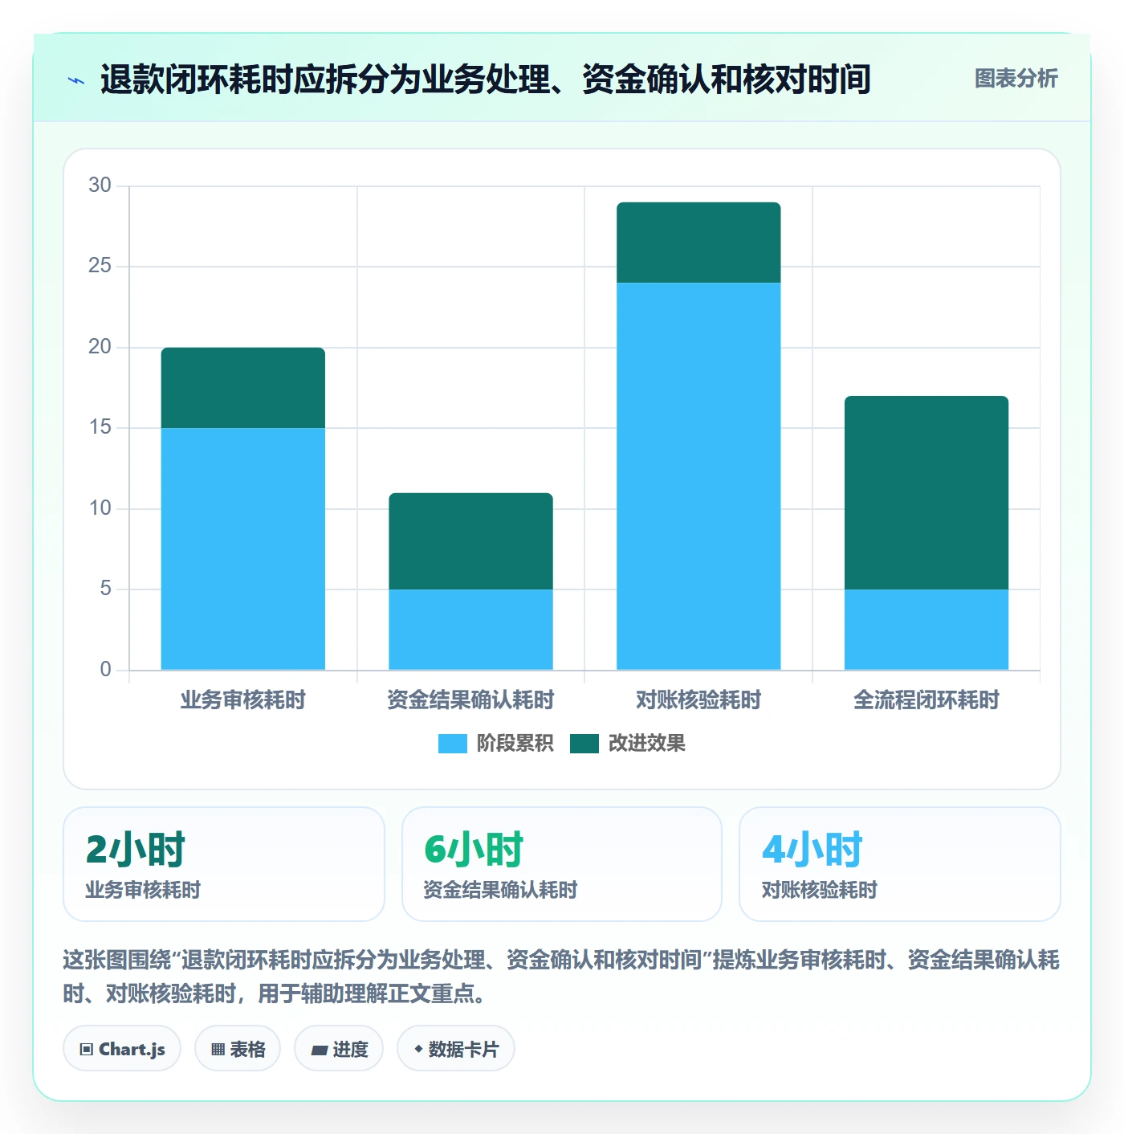This screenshot has height=1134, width=1124.
Task: Select the 数据卡片 tag chip
Action: click(x=455, y=1049)
